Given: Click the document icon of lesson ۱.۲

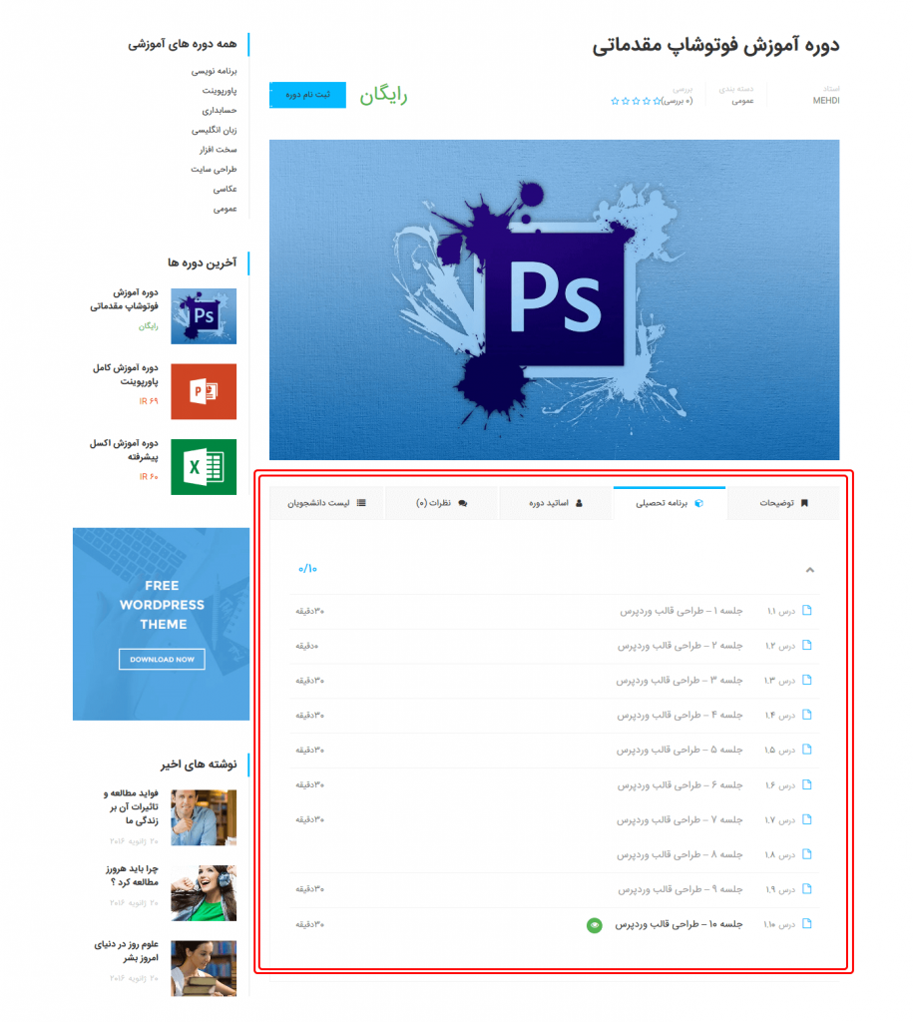Looking at the screenshot, I should [807, 645].
